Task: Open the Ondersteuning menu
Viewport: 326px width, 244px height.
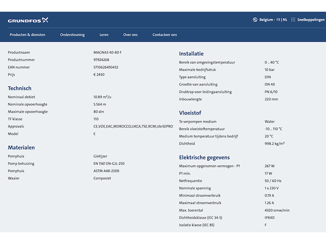Action: [x=72, y=35]
